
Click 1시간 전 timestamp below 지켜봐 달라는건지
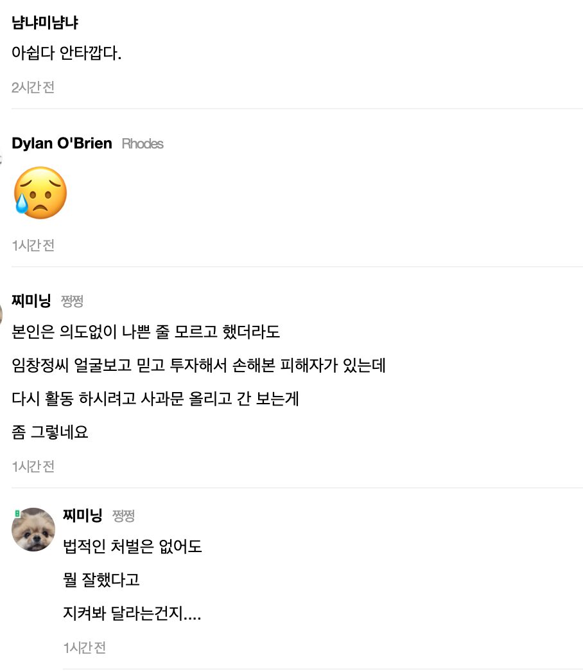coord(84,647)
